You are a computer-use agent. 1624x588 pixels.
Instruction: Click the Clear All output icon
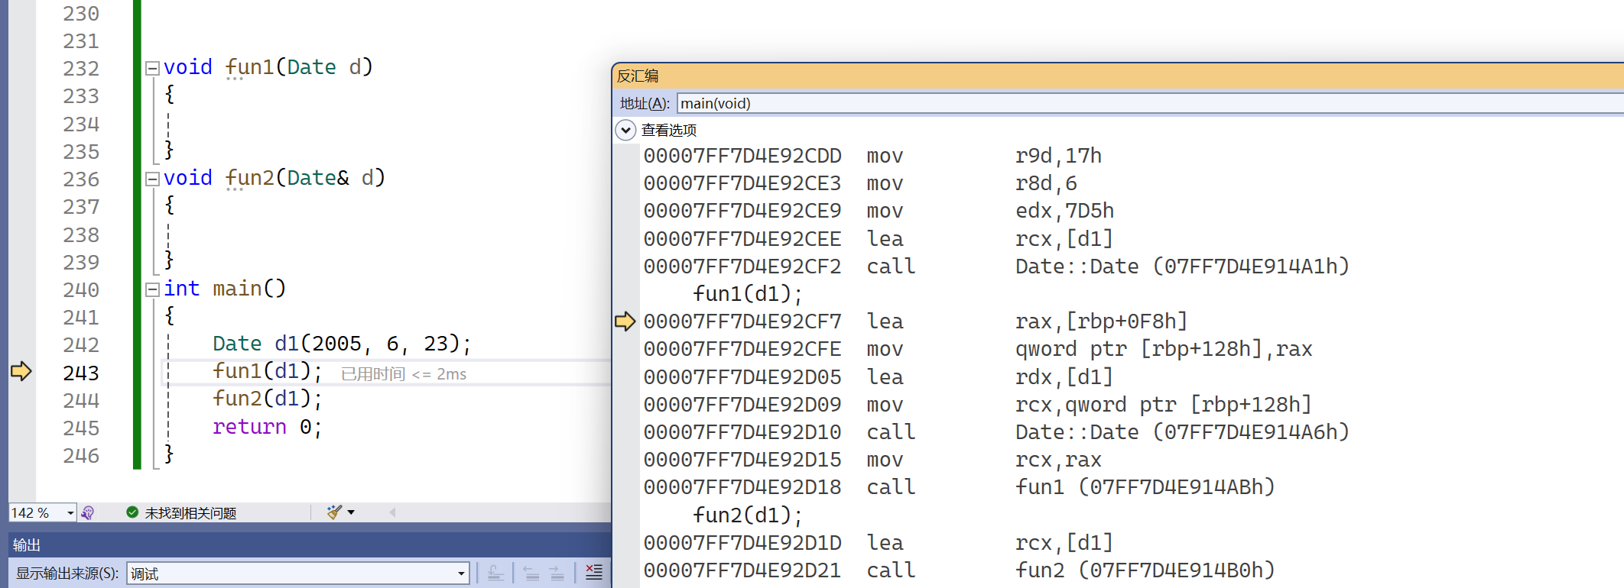click(x=594, y=573)
